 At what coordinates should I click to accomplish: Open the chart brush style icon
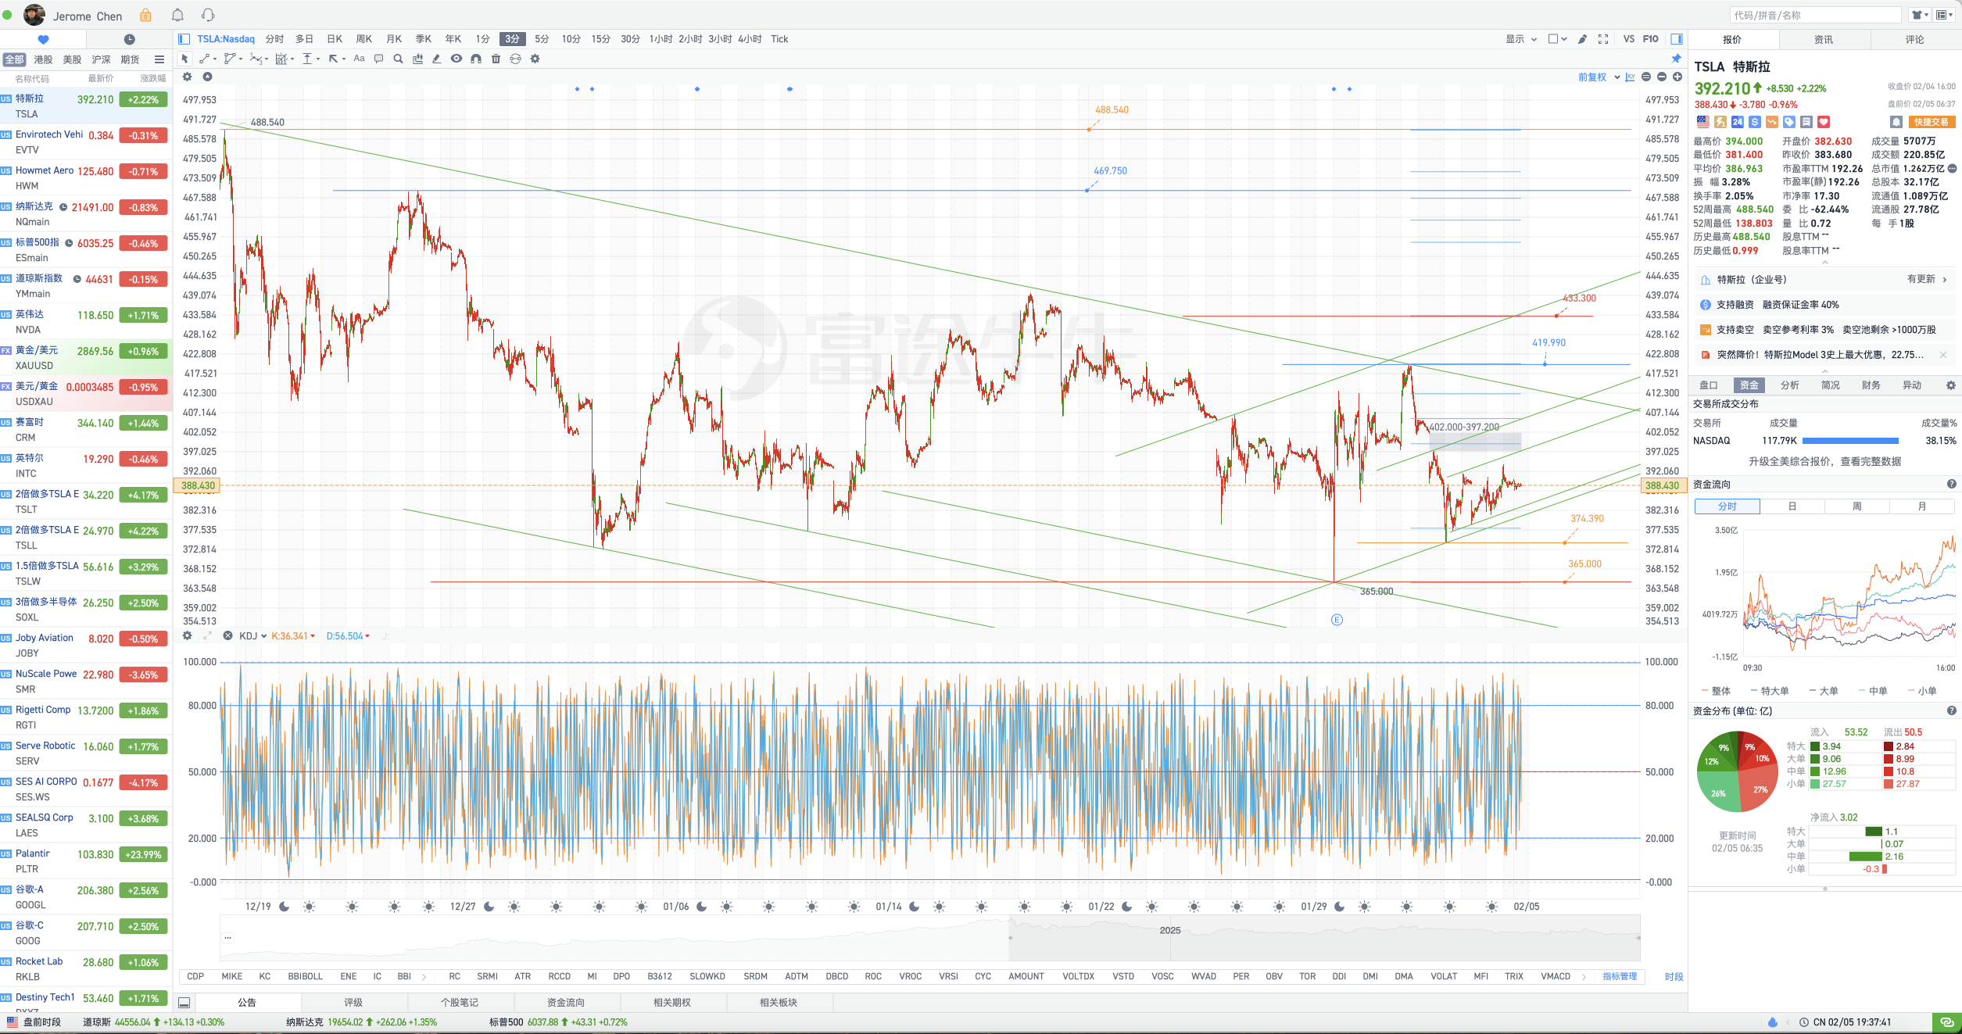point(1582,39)
